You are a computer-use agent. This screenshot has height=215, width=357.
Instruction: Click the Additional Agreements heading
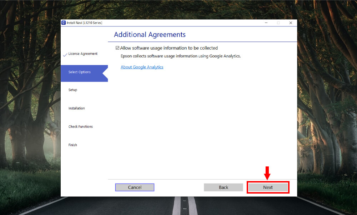click(x=150, y=35)
